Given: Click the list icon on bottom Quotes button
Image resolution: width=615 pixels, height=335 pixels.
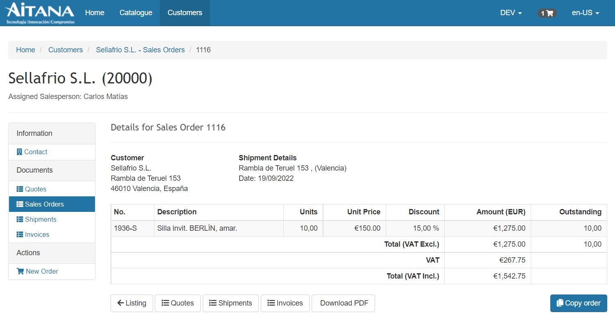Looking at the screenshot, I should coord(165,303).
